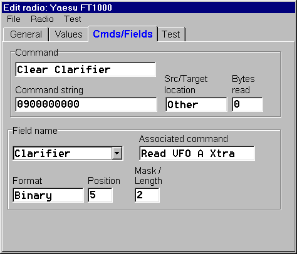Click the Command string field 0900000000
The width and height of the screenshot is (297, 254).
click(86, 104)
